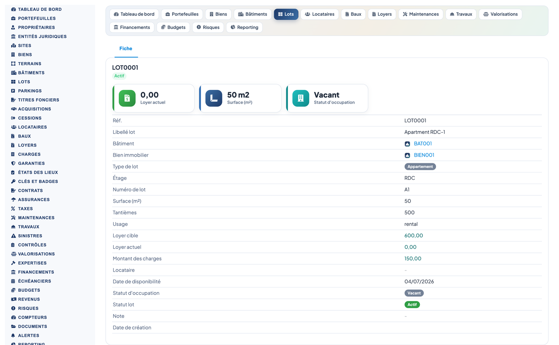Open Portefeuilles top navigation tab
The image size is (559, 345).
[182, 14]
